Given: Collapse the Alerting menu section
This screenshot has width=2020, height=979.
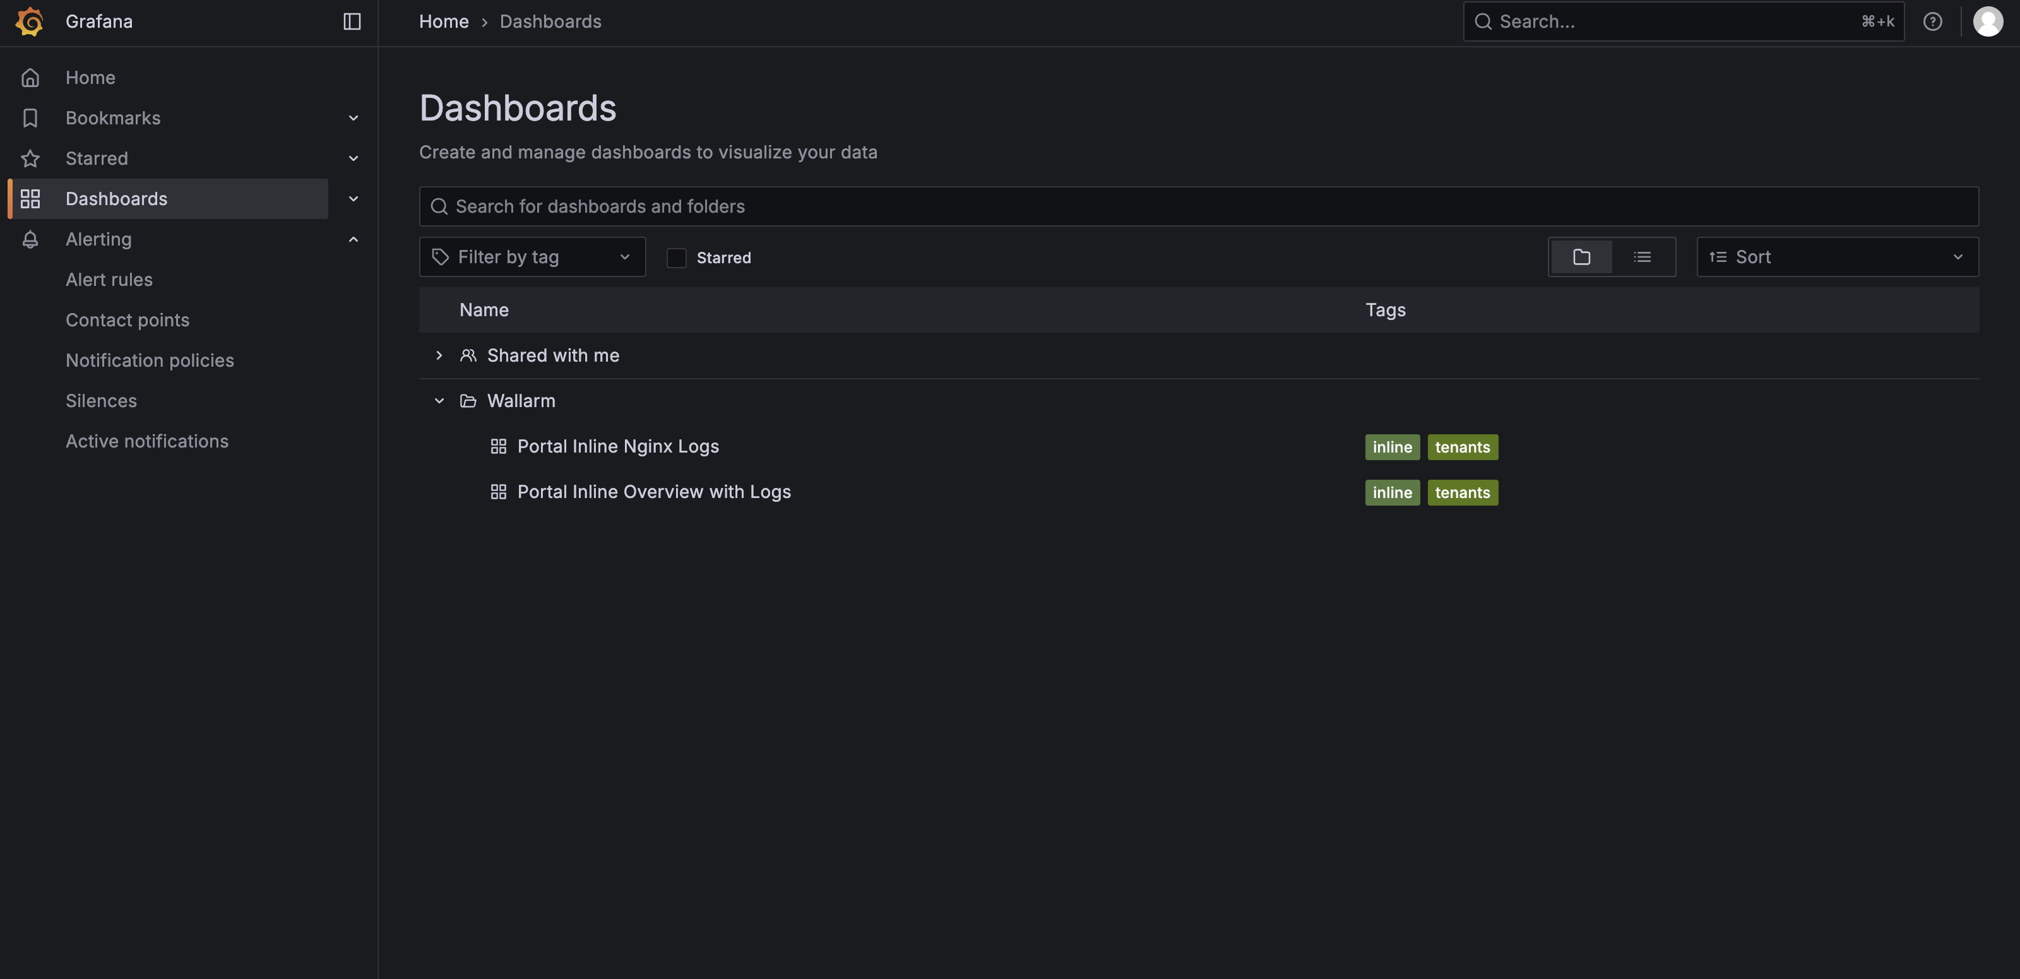Looking at the screenshot, I should [353, 239].
